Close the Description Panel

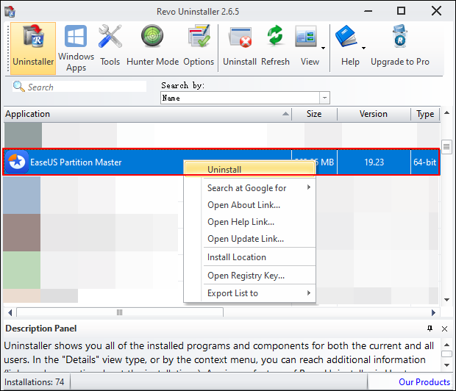point(444,329)
